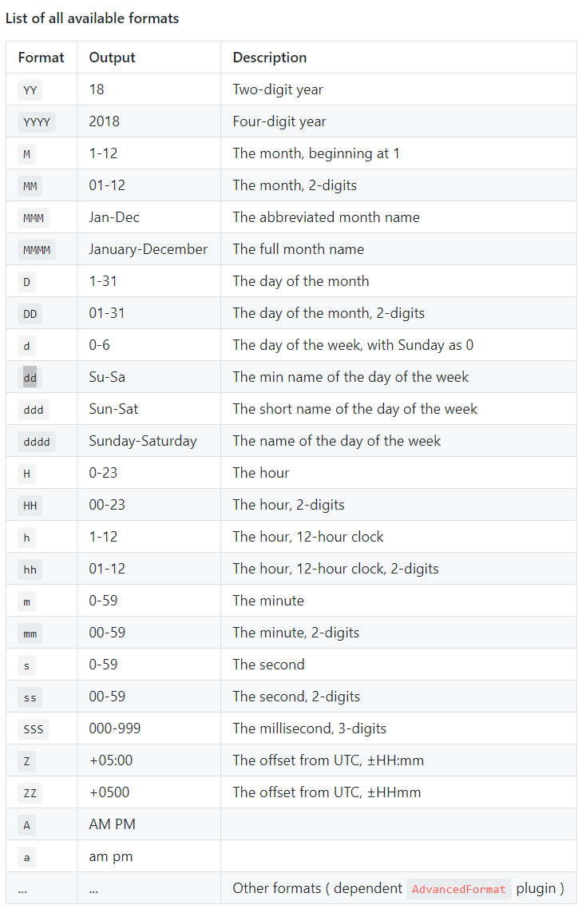
Task: Click the Sunday-Saturday output cell
Action: (142, 441)
